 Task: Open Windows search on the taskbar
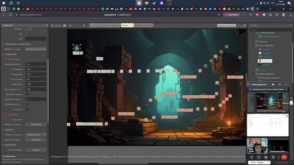coord(11,3)
